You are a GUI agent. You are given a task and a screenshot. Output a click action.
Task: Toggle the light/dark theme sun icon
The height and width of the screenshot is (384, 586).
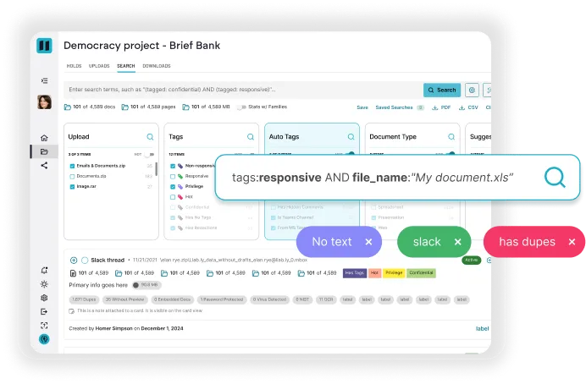[x=44, y=284]
